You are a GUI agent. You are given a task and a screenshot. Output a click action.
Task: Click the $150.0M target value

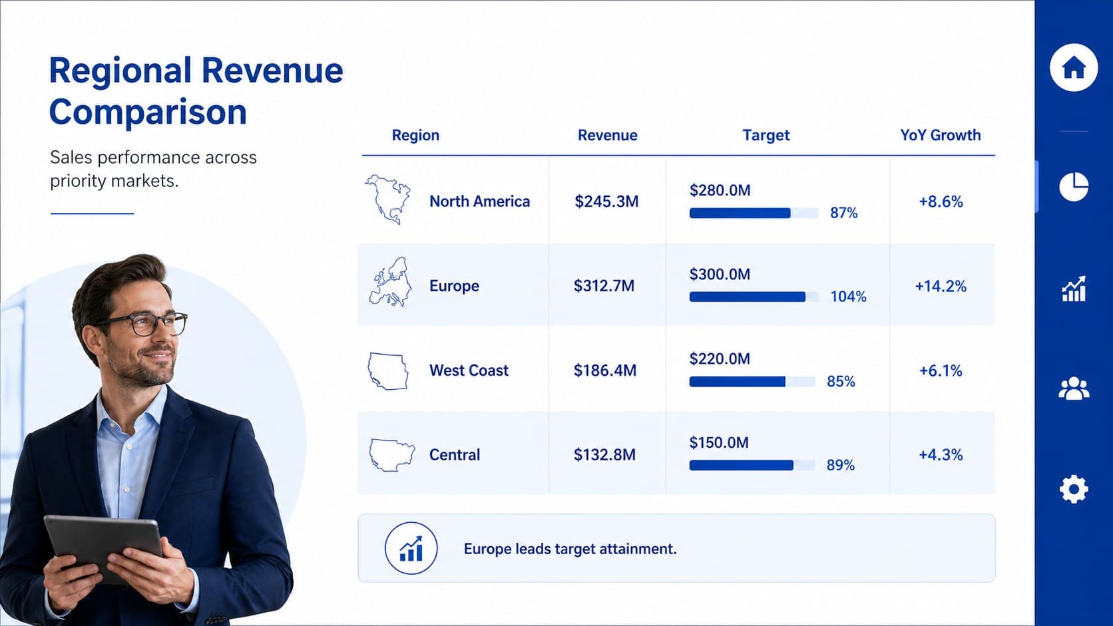(x=719, y=442)
